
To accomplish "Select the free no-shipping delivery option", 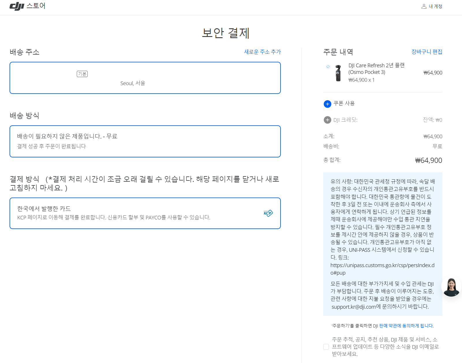I will 145,141.
